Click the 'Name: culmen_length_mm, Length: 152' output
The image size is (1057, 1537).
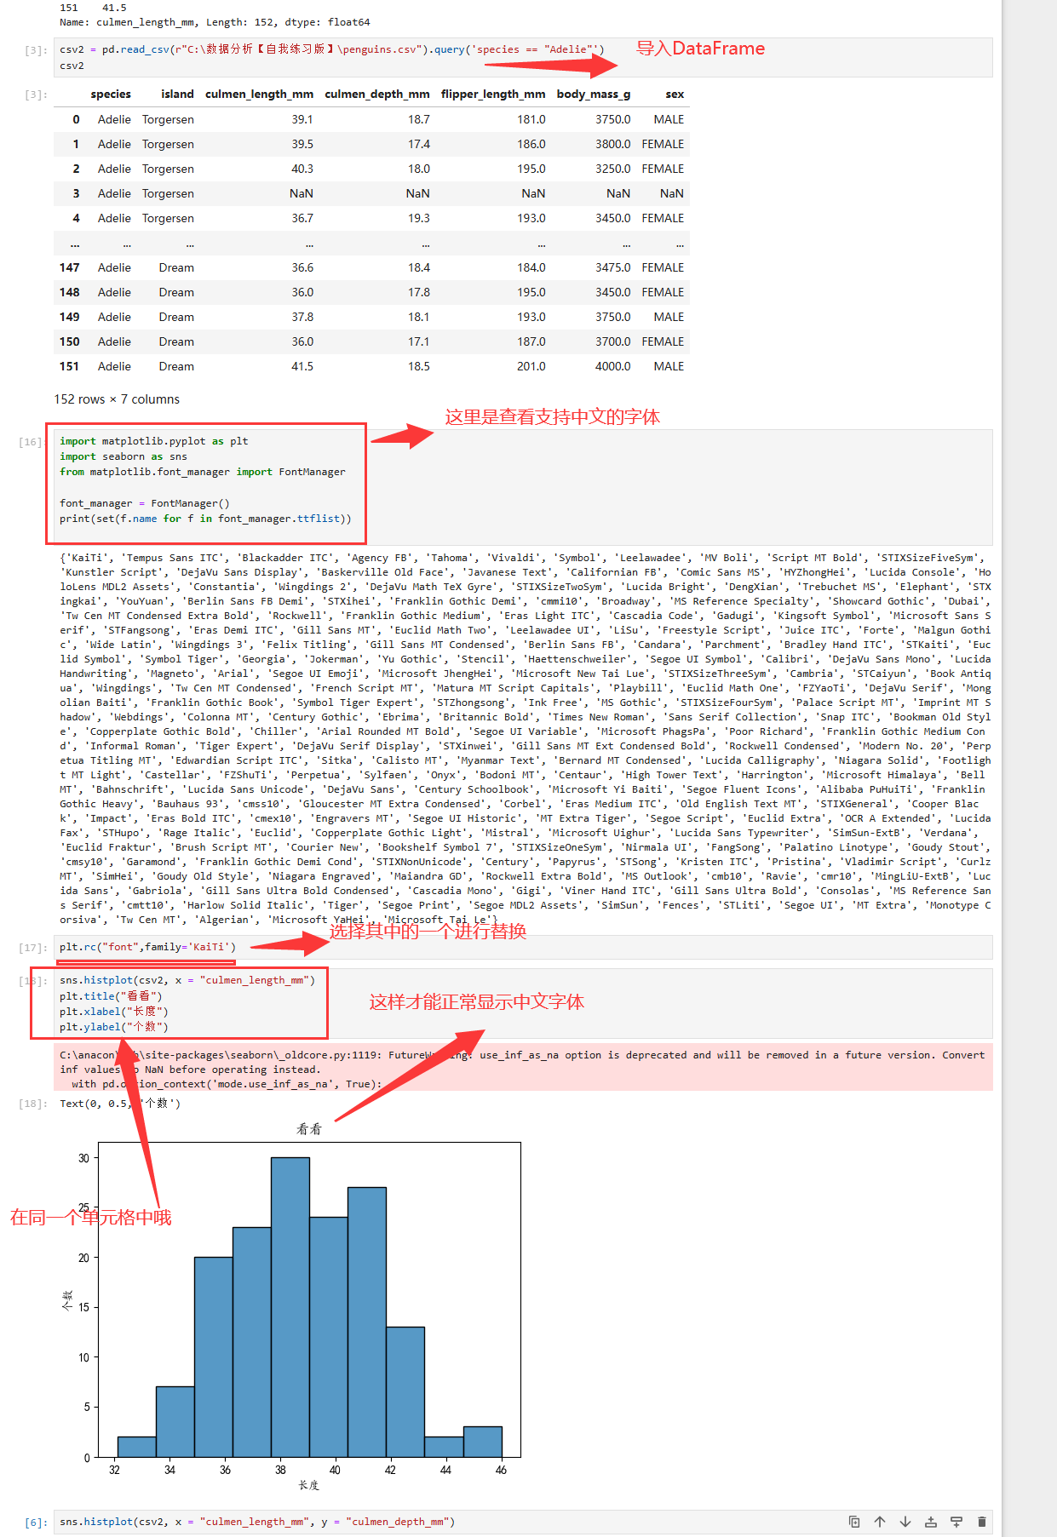(215, 22)
